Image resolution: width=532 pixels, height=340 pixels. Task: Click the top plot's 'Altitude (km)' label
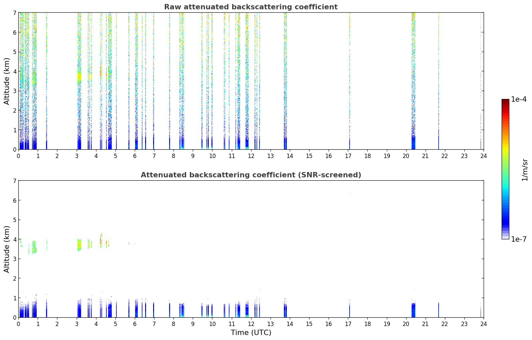tap(7, 81)
